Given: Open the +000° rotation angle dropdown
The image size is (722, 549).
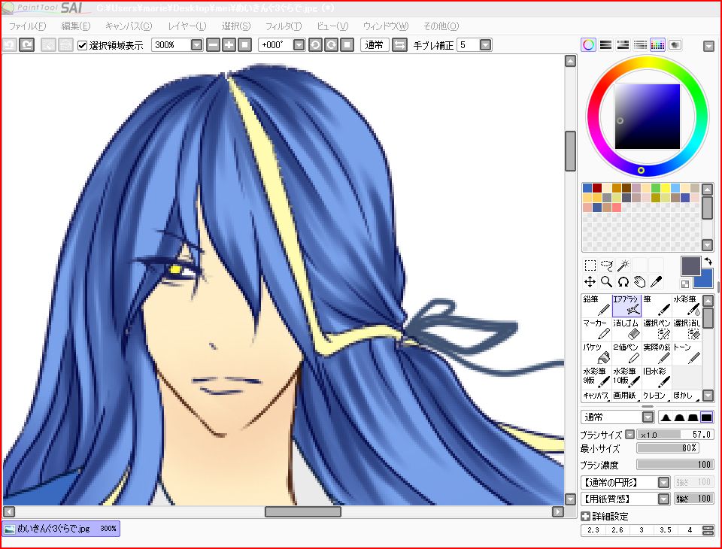Looking at the screenshot, I should click(299, 44).
